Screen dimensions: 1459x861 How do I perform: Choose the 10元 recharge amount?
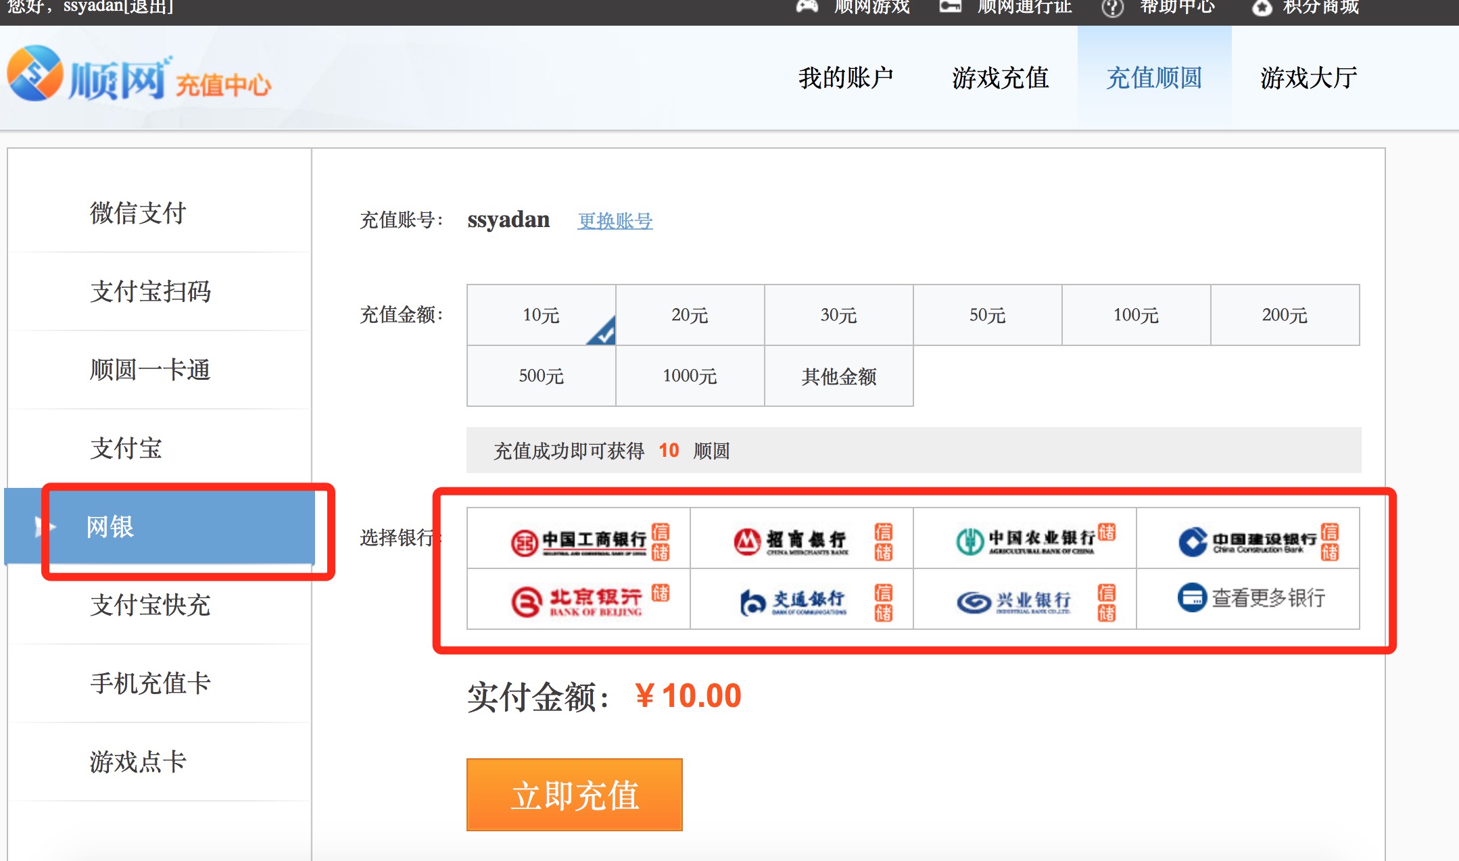click(542, 315)
